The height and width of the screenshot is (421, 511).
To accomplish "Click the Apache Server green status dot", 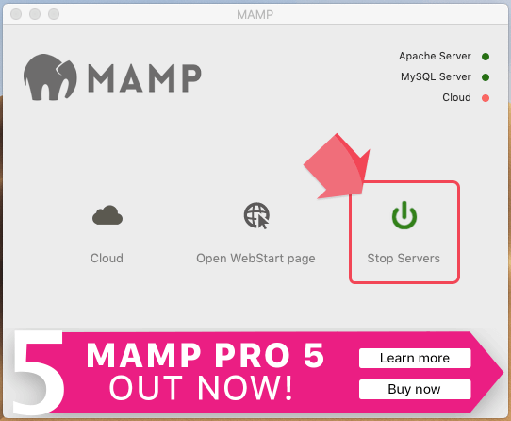I will pyautogui.click(x=486, y=57).
